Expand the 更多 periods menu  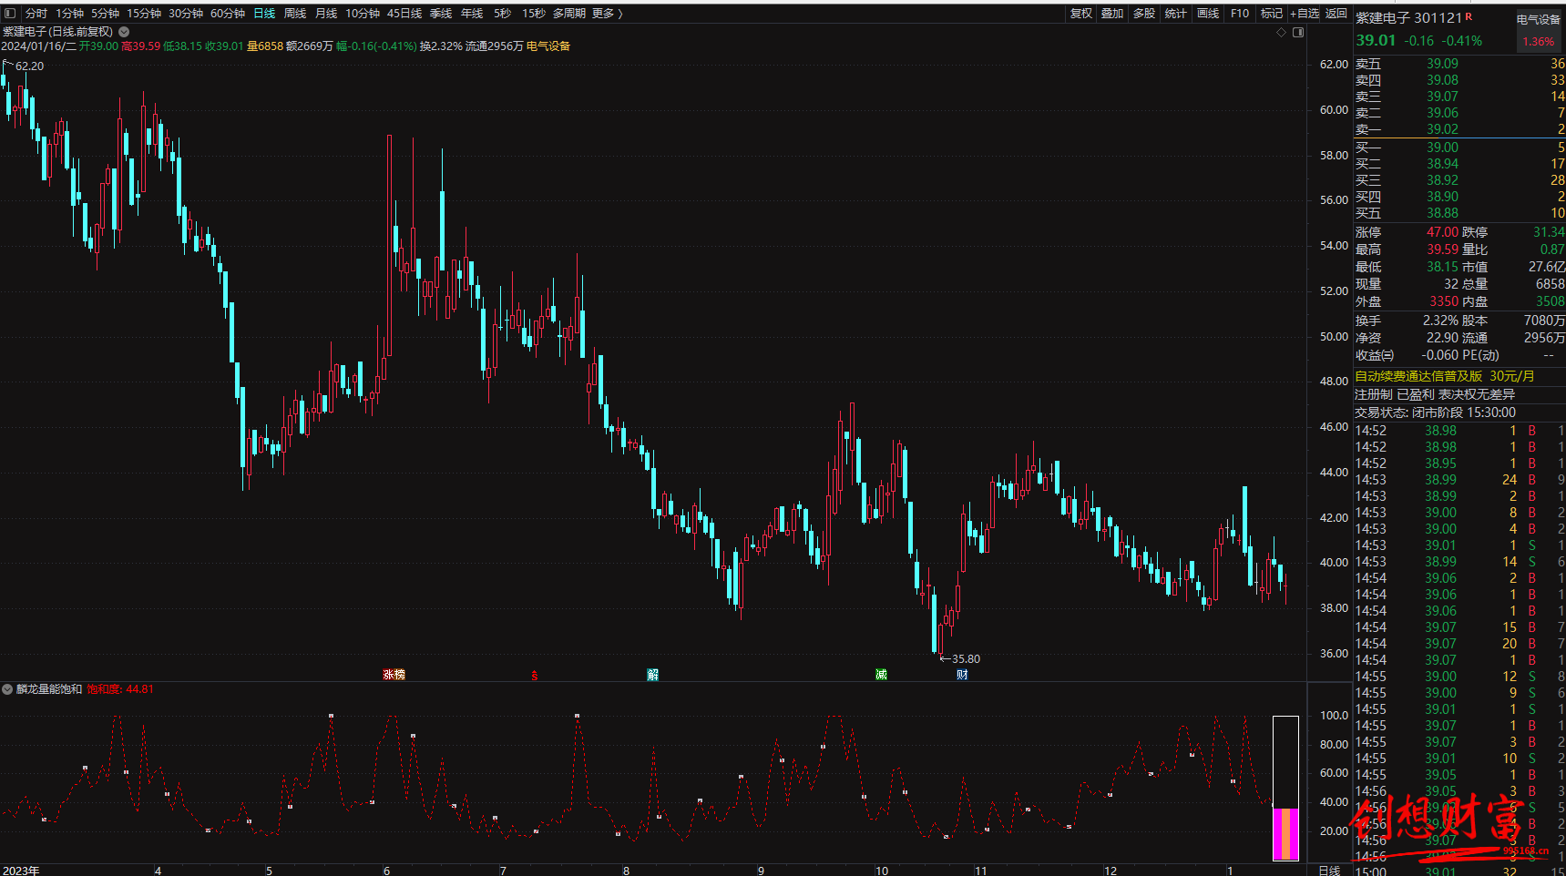608,14
